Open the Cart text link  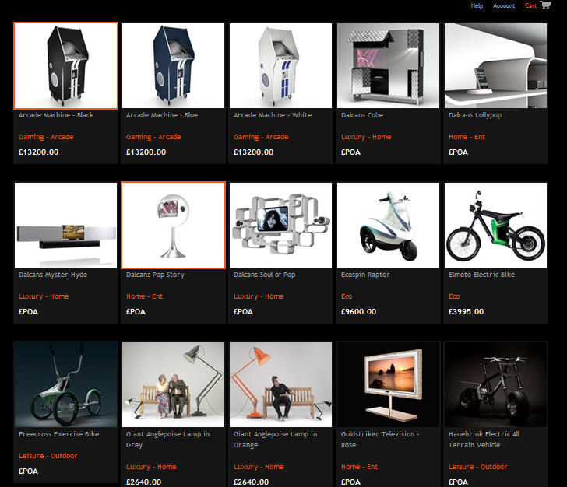[x=530, y=6]
